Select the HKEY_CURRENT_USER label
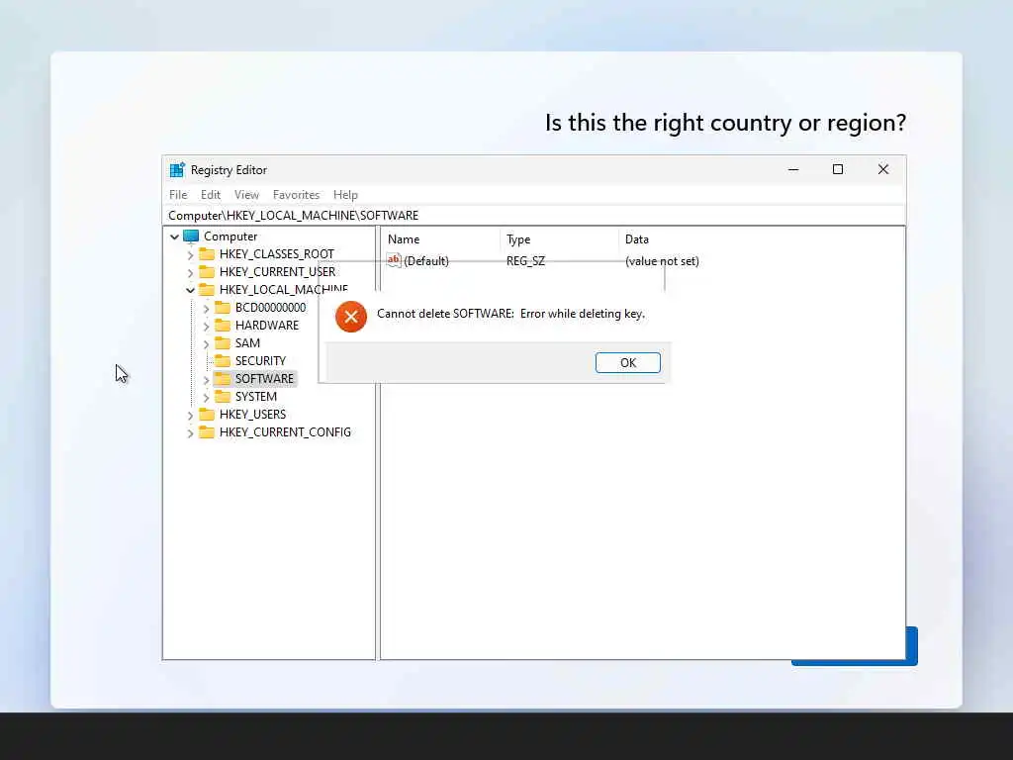This screenshot has height=760, width=1013. [x=277, y=271]
